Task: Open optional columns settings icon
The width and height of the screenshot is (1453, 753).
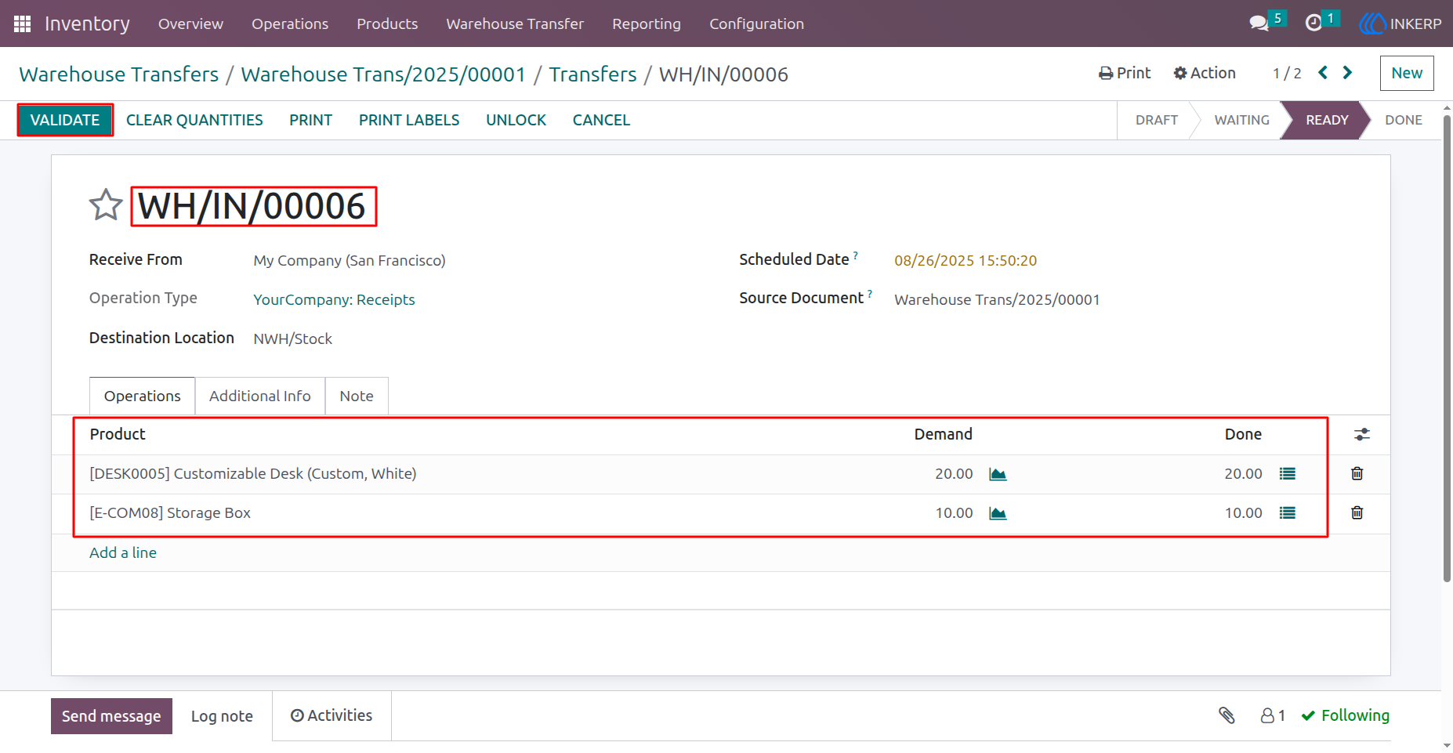Action: 1362,434
